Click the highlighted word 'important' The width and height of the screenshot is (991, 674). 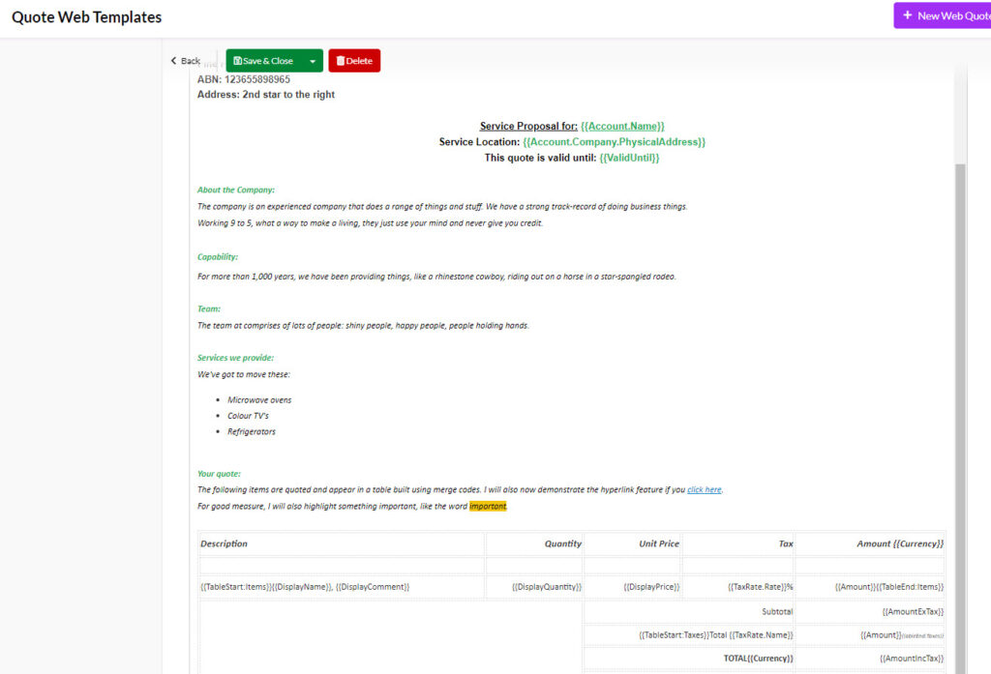click(487, 505)
